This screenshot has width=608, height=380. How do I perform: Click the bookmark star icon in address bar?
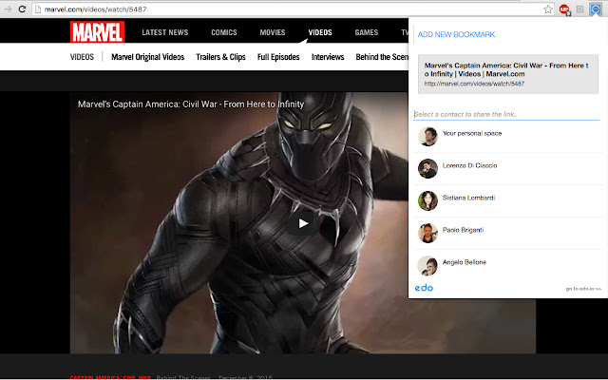pyautogui.click(x=548, y=8)
